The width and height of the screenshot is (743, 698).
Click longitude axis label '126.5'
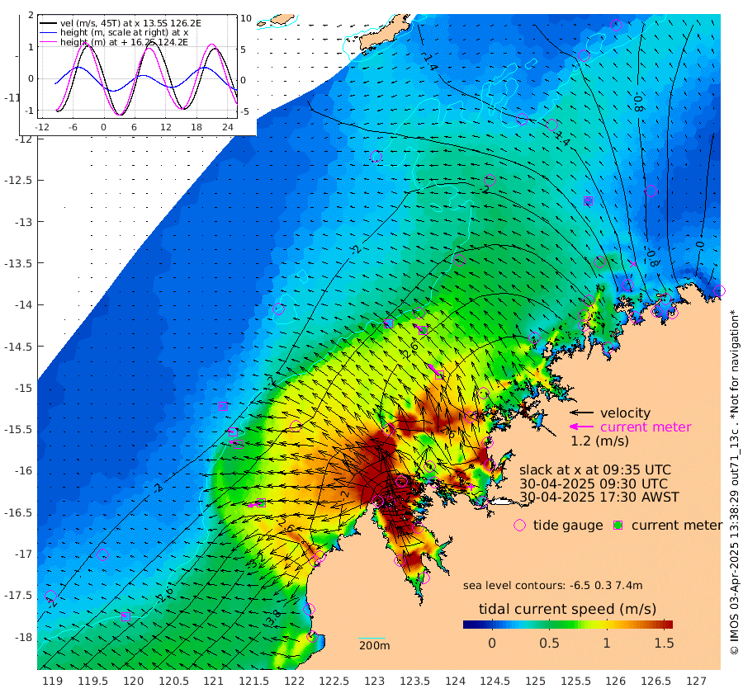pos(656,681)
